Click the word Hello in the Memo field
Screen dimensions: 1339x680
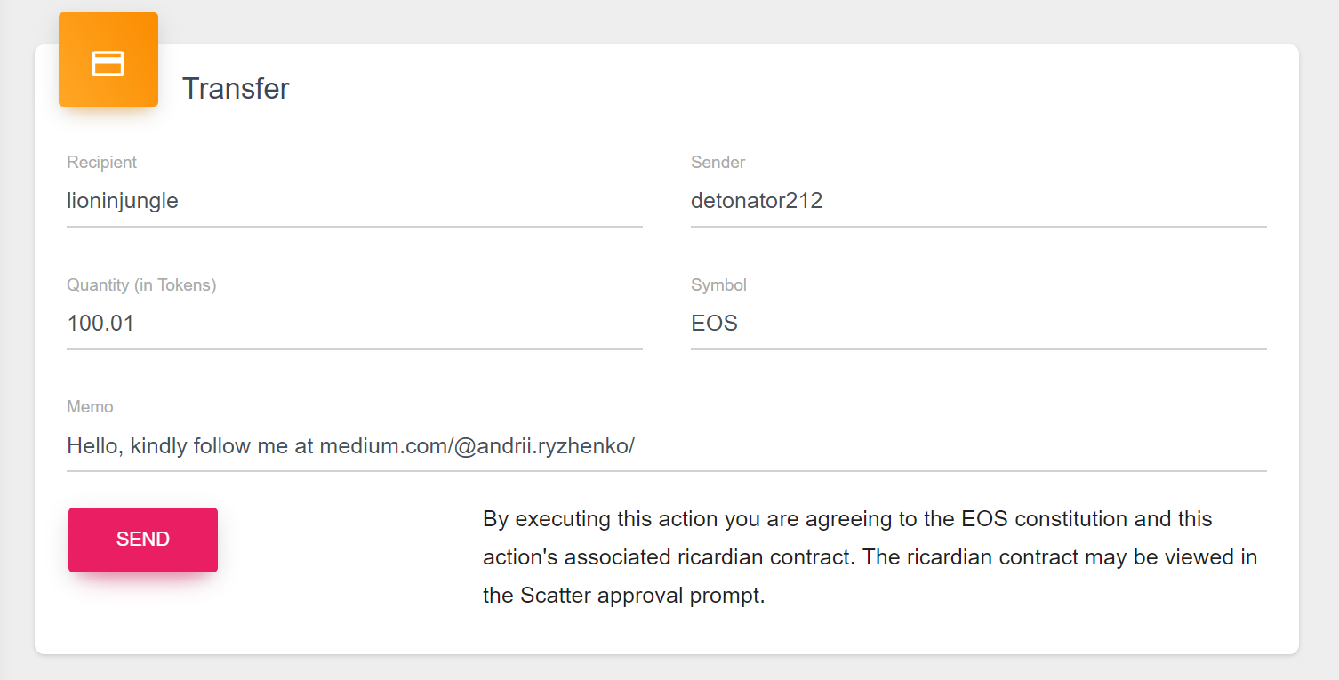click(x=92, y=445)
